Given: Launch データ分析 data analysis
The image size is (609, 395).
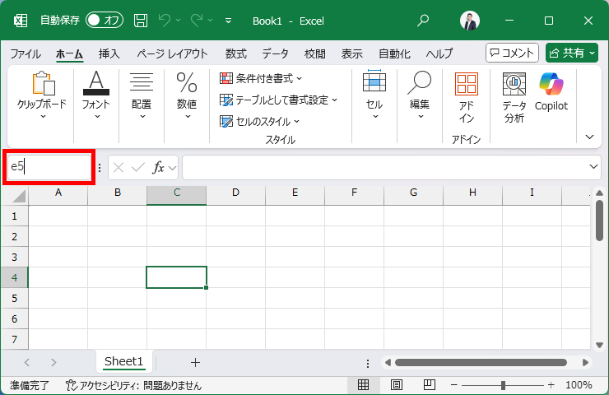Looking at the screenshot, I should (514, 97).
